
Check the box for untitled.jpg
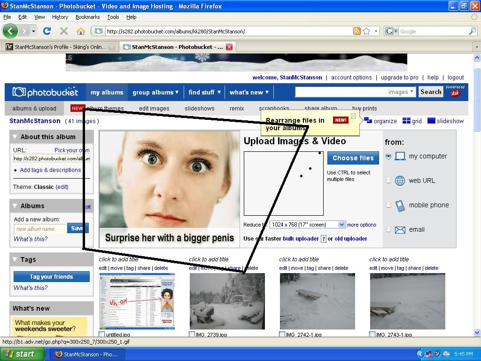coord(102,335)
